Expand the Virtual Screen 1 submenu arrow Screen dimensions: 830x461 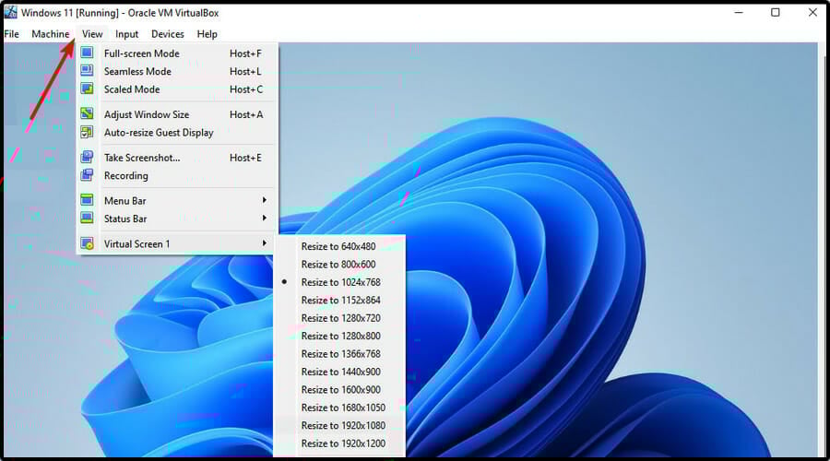pos(264,243)
